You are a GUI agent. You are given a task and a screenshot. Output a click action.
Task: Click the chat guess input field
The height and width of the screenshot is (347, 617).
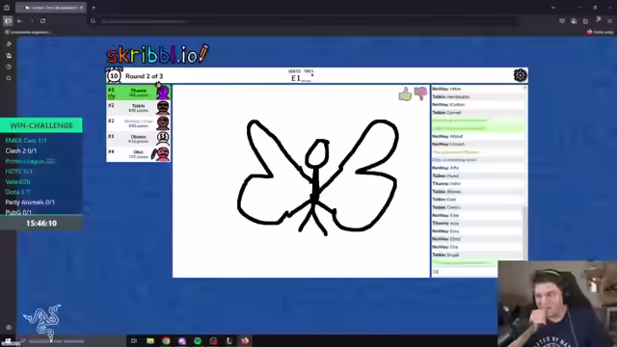click(x=465, y=272)
